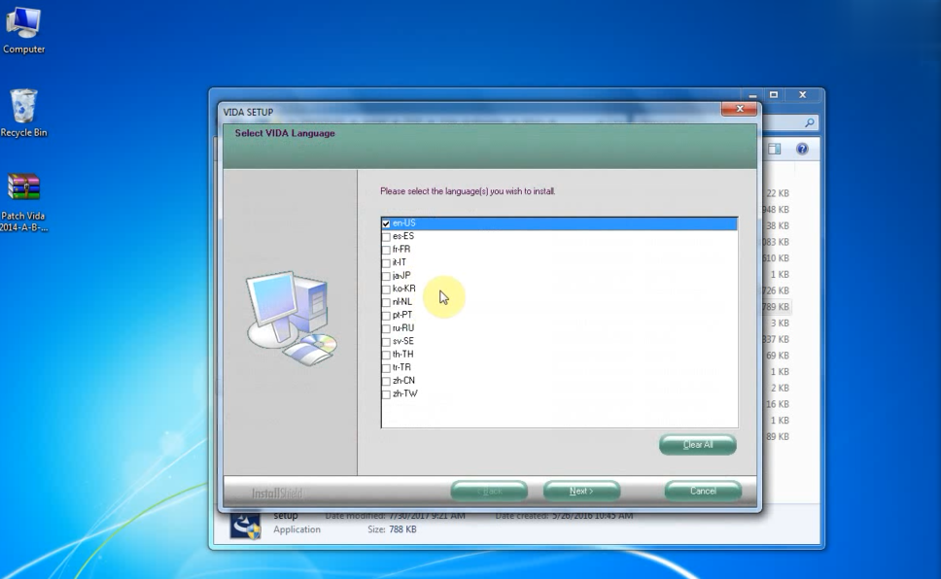Open the Recycle Bin desktop icon

tap(23, 113)
